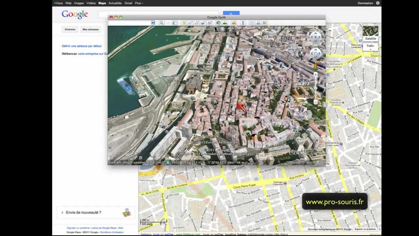
Task: Click the Bd de la Corderie street label
Action: coord(178,187)
